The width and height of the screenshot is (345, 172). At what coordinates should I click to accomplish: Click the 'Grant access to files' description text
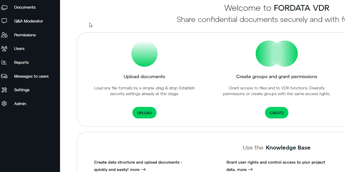[x=277, y=91]
